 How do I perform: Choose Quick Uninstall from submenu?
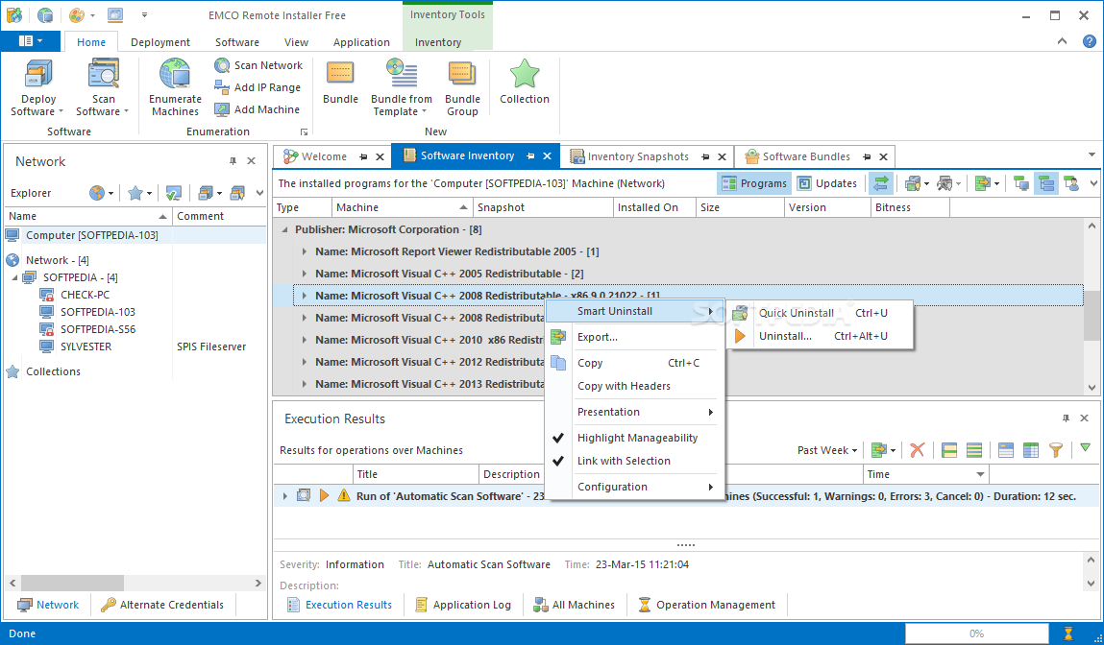coord(821,313)
